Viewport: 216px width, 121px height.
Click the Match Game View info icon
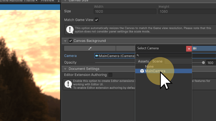[x=70, y=30]
